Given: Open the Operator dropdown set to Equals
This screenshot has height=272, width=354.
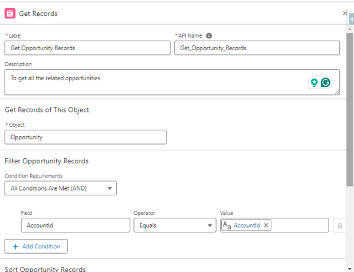Looking at the screenshot, I should (175, 225).
